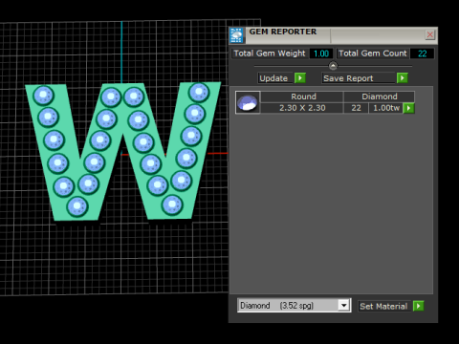The image size is (459, 344).
Task: Click the Save Report button label
Action: 359,78
